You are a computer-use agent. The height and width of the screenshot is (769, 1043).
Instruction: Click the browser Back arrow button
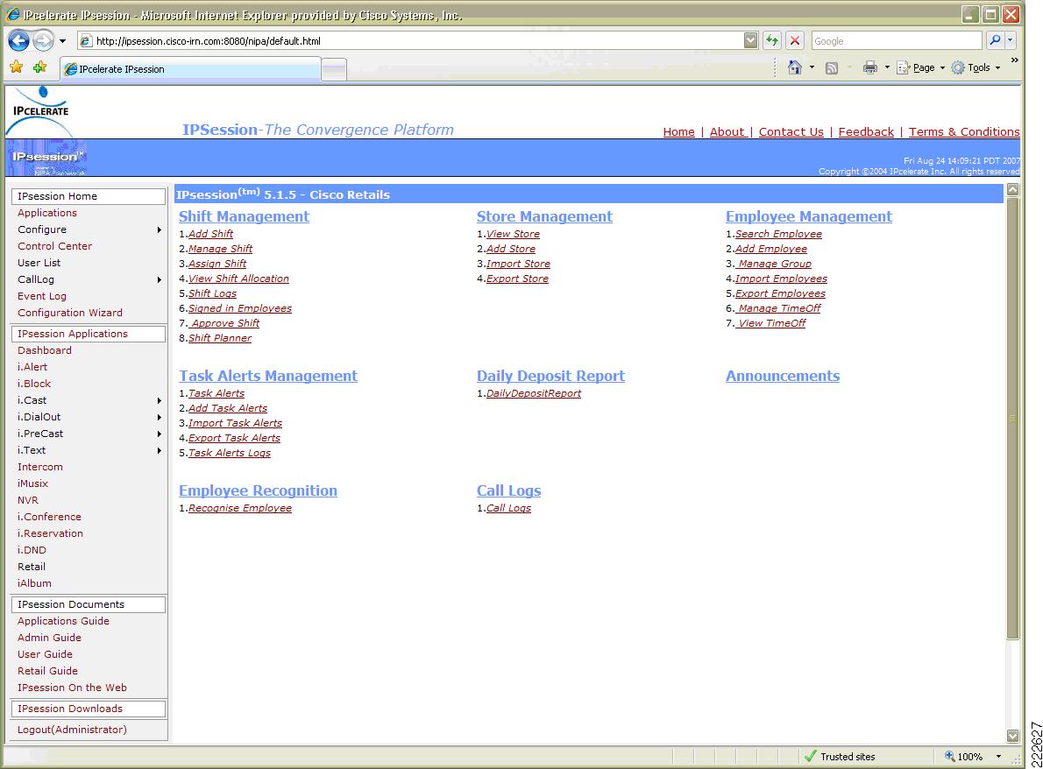click(x=18, y=40)
